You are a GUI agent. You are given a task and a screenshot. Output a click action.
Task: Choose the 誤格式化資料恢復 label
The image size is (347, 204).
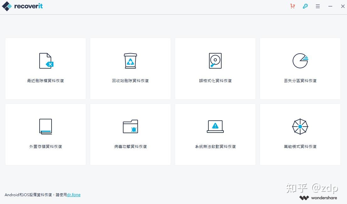pos(215,81)
